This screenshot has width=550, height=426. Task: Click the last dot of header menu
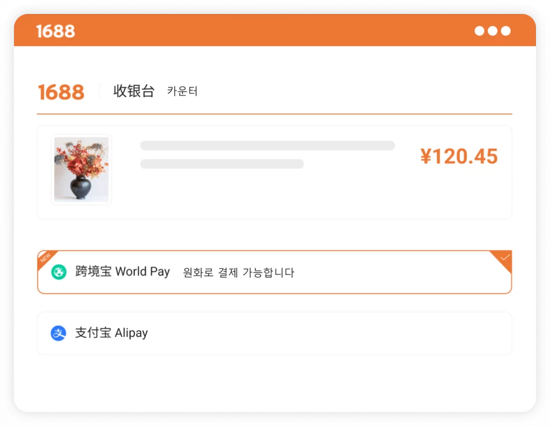coord(506,31)
